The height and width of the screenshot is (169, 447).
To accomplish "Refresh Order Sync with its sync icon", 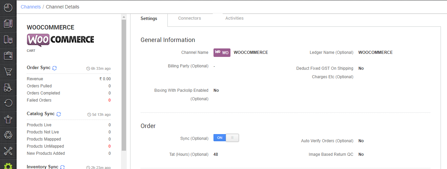I will 55,68.
